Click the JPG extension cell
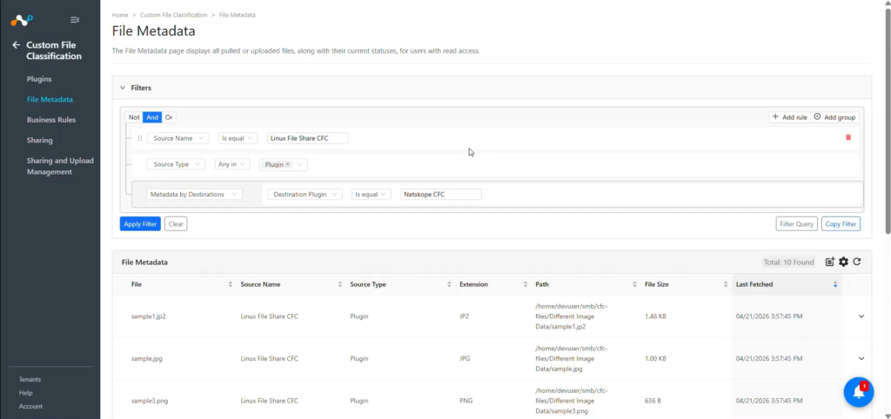Screen dimensions: 891x419 (x=465, y=358)
